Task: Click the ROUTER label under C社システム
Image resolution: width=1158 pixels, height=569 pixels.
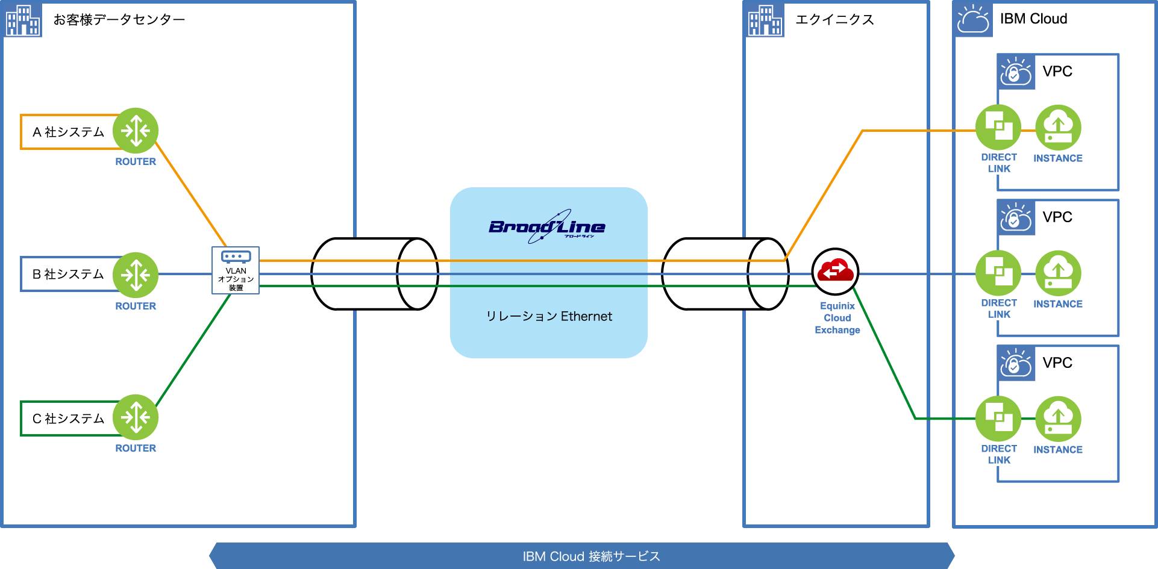Action: click(136, 448)
